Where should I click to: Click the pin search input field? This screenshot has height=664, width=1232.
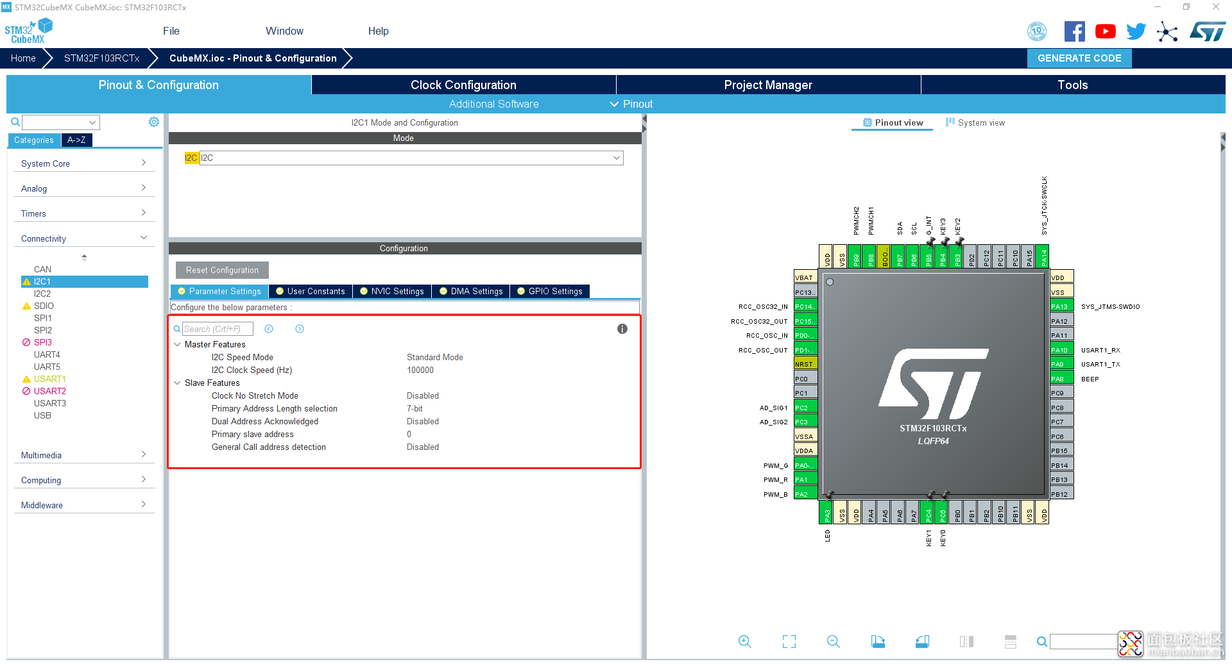[x=1084, y=642]
